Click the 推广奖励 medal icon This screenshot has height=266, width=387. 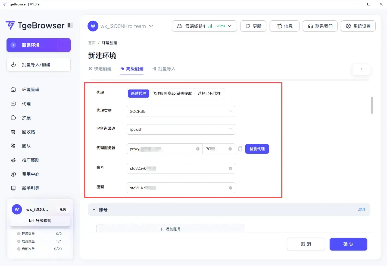pos(13,160)
